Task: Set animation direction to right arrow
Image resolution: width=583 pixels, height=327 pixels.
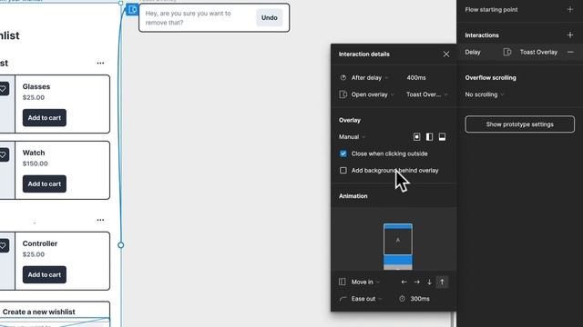Action: (x=417, y=282)
